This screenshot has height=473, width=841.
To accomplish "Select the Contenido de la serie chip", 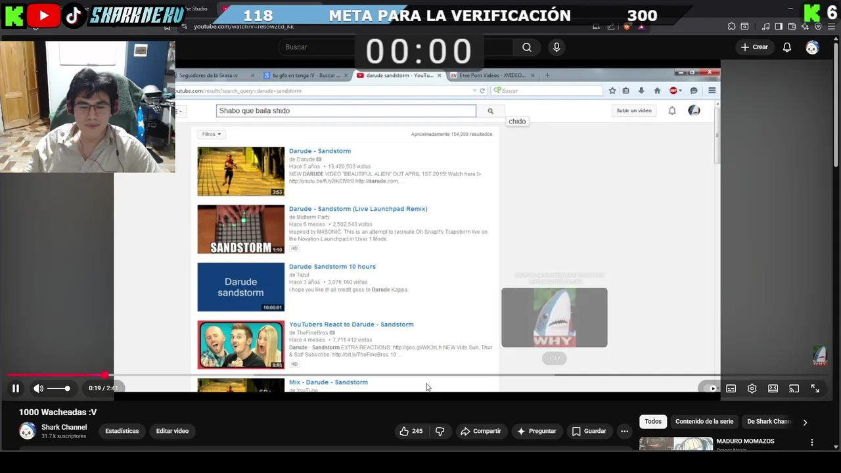I will coord(704,422).
